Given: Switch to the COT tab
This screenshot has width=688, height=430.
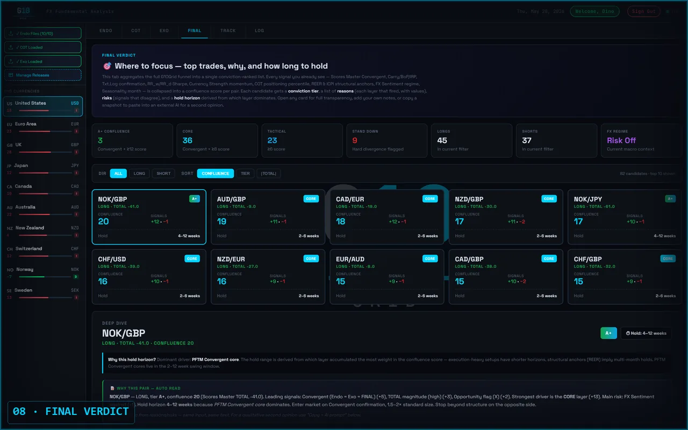Looking at the screenshot, I should 136,31.
